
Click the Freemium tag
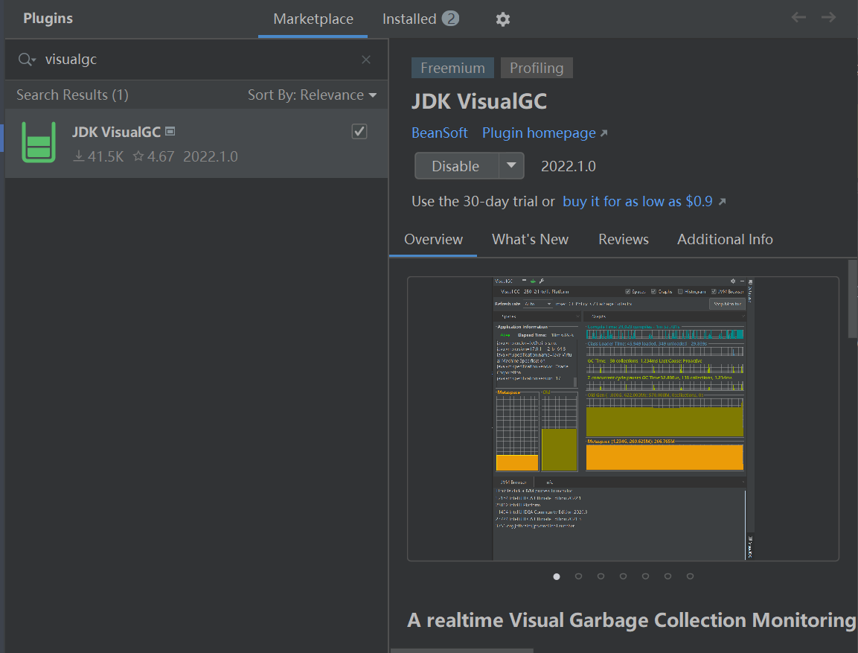(x=452, y=68)
